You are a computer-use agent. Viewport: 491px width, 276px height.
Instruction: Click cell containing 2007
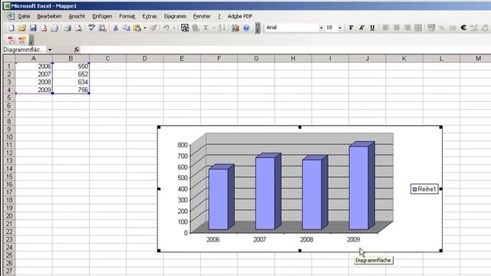(x=34, y=74)
